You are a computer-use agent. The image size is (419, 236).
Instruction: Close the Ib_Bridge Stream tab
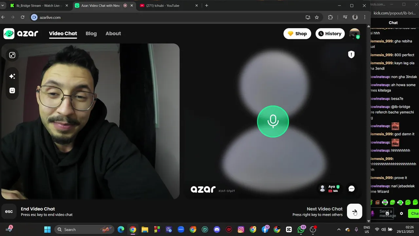tap(67, 6)
